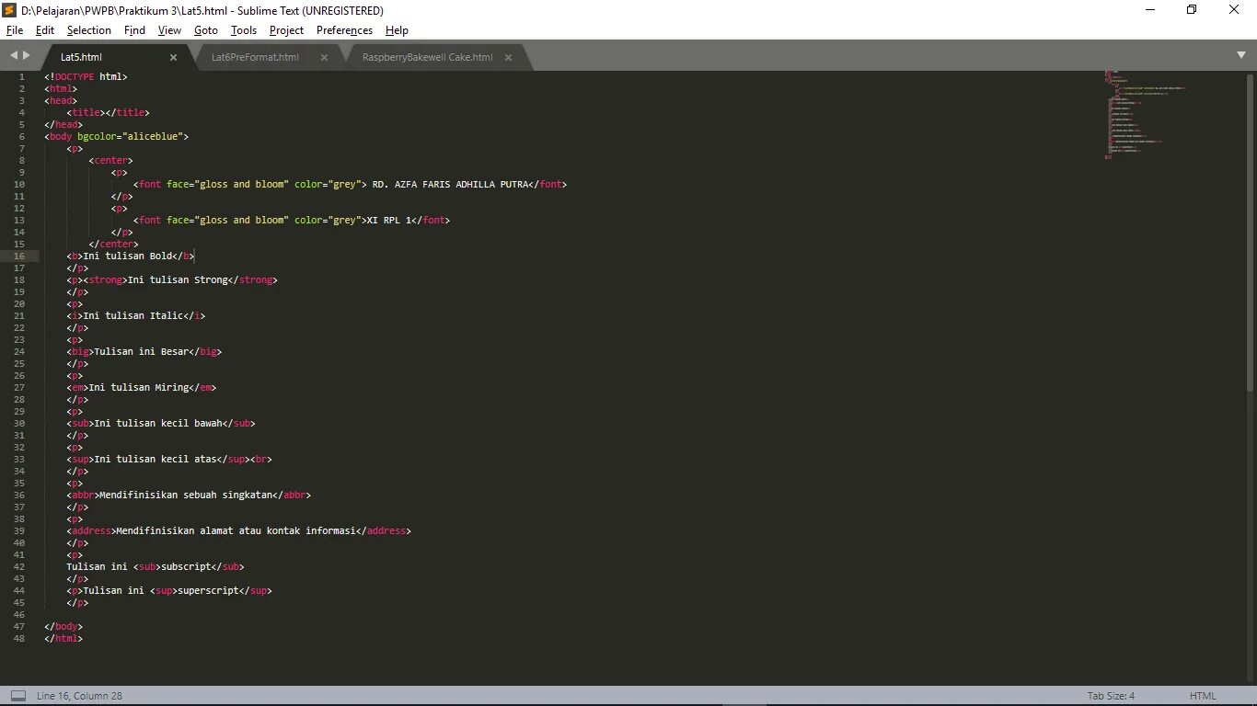Click the closing center tag
The image size is (1257, 706).
(x=113, y=244)
